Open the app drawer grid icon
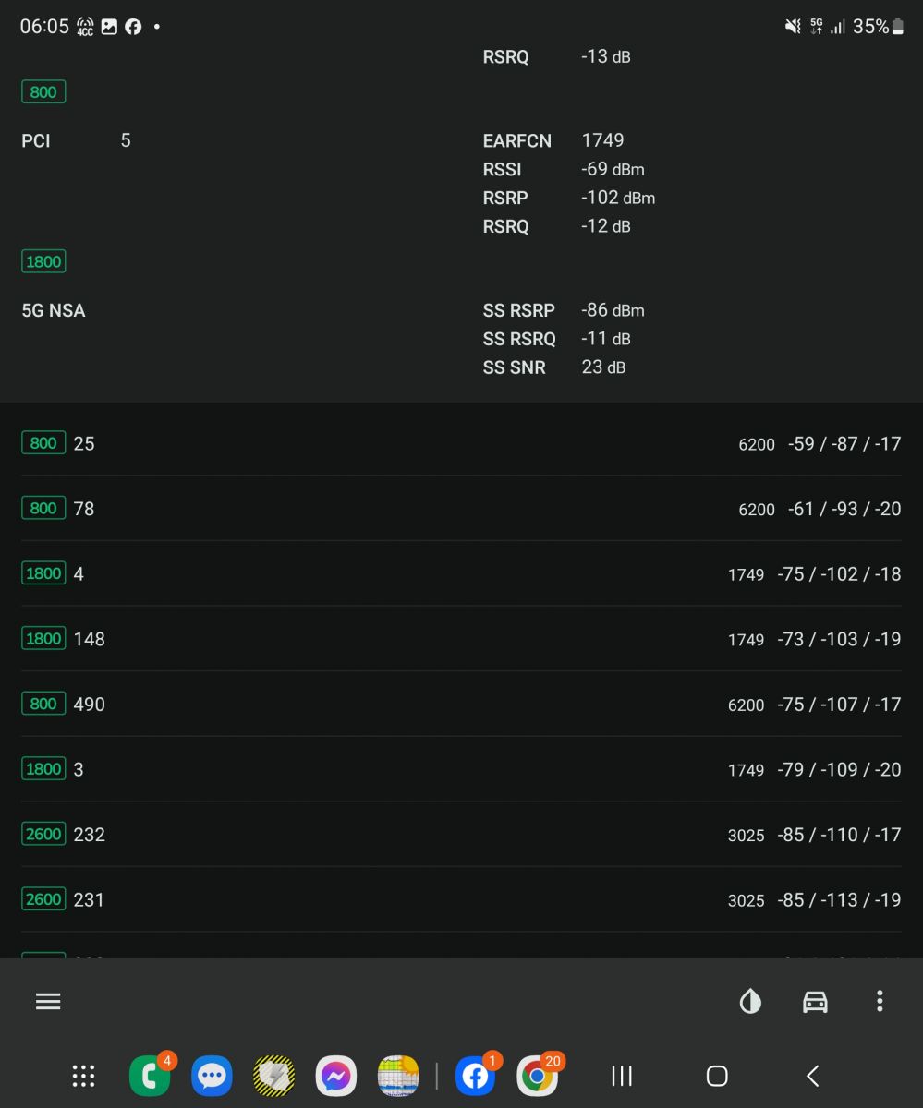Image resolution: width=923 pixels, height=1108 pixels. [84, 1076]
